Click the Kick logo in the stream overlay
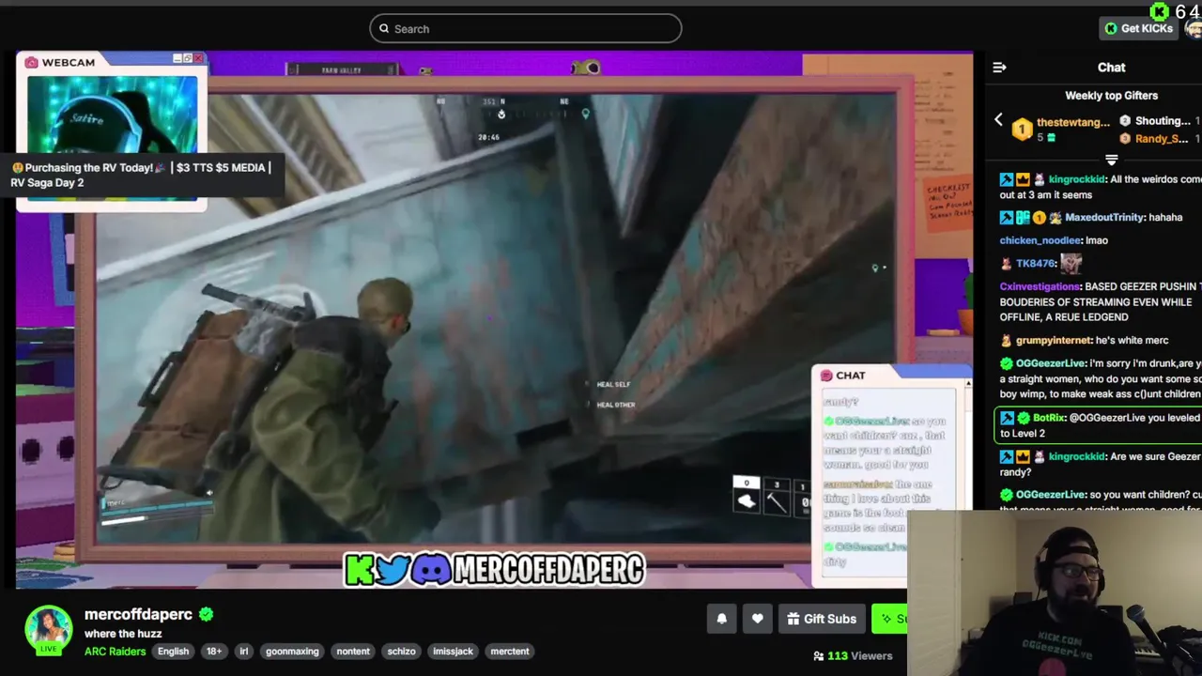This screenshot has height=676, width=1202. pos(359,569)
